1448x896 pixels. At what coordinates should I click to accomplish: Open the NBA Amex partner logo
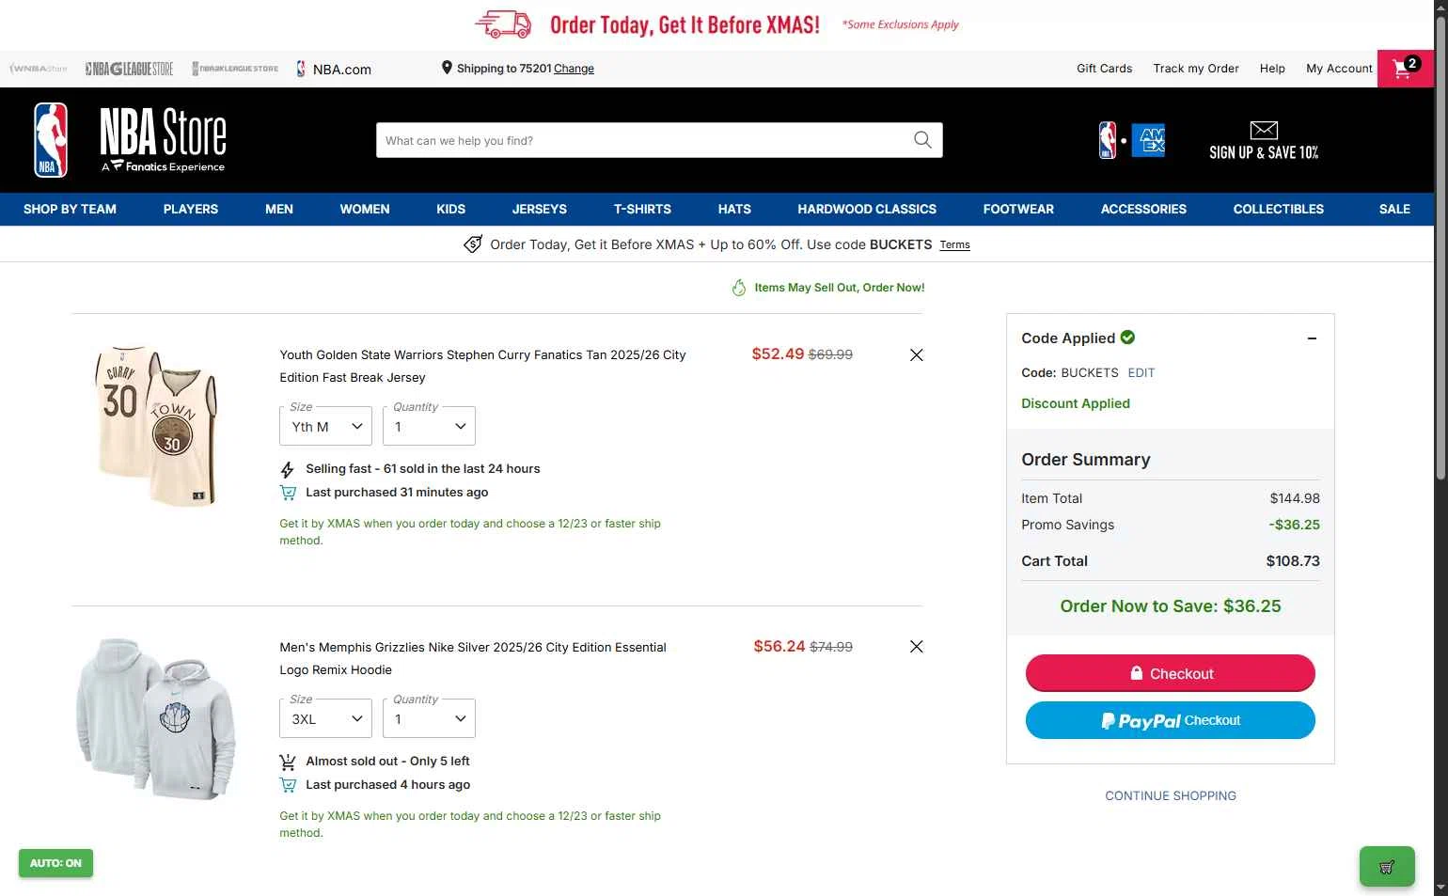click(1132, 140)
